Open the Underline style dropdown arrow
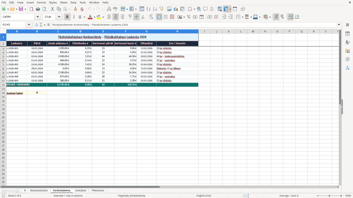The width and height of the screenshot is (353, 198). click(x=84, y=17)
